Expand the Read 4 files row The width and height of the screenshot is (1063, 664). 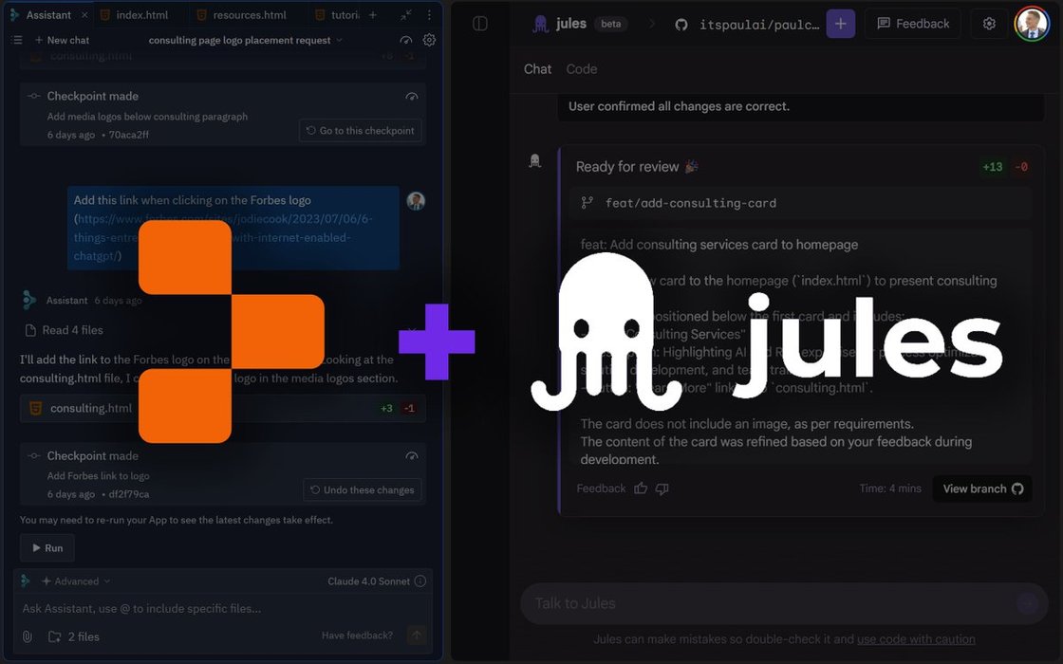(x=65, y=330)
